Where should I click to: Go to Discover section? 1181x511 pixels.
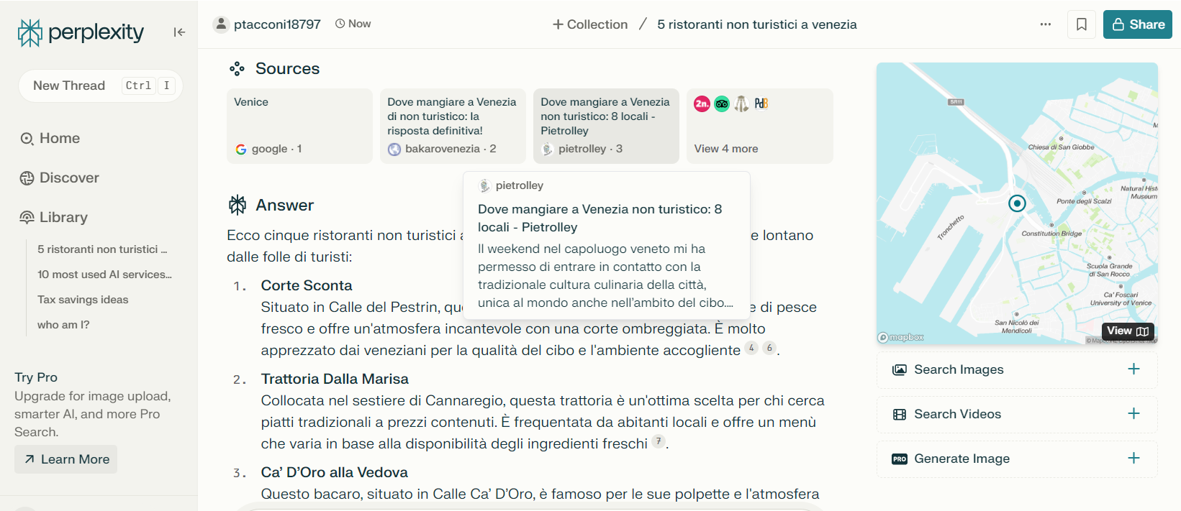tap(59, 178)
